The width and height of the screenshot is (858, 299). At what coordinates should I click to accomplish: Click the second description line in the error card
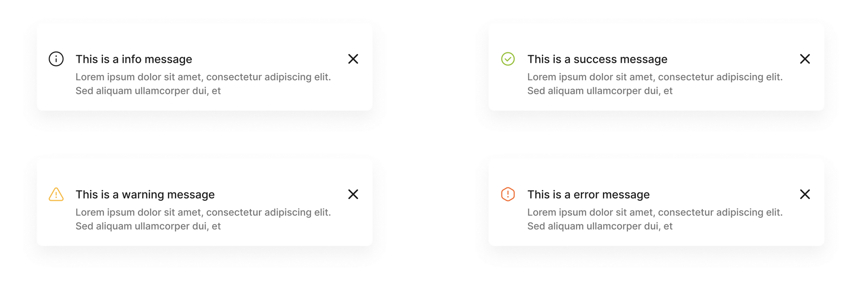tap(600, 226)
